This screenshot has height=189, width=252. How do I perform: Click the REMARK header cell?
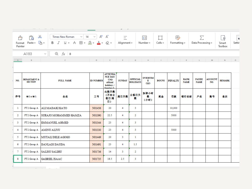point(225,81)
